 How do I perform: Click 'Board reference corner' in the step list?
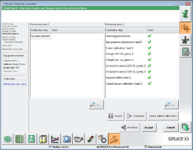coord(12,49)
